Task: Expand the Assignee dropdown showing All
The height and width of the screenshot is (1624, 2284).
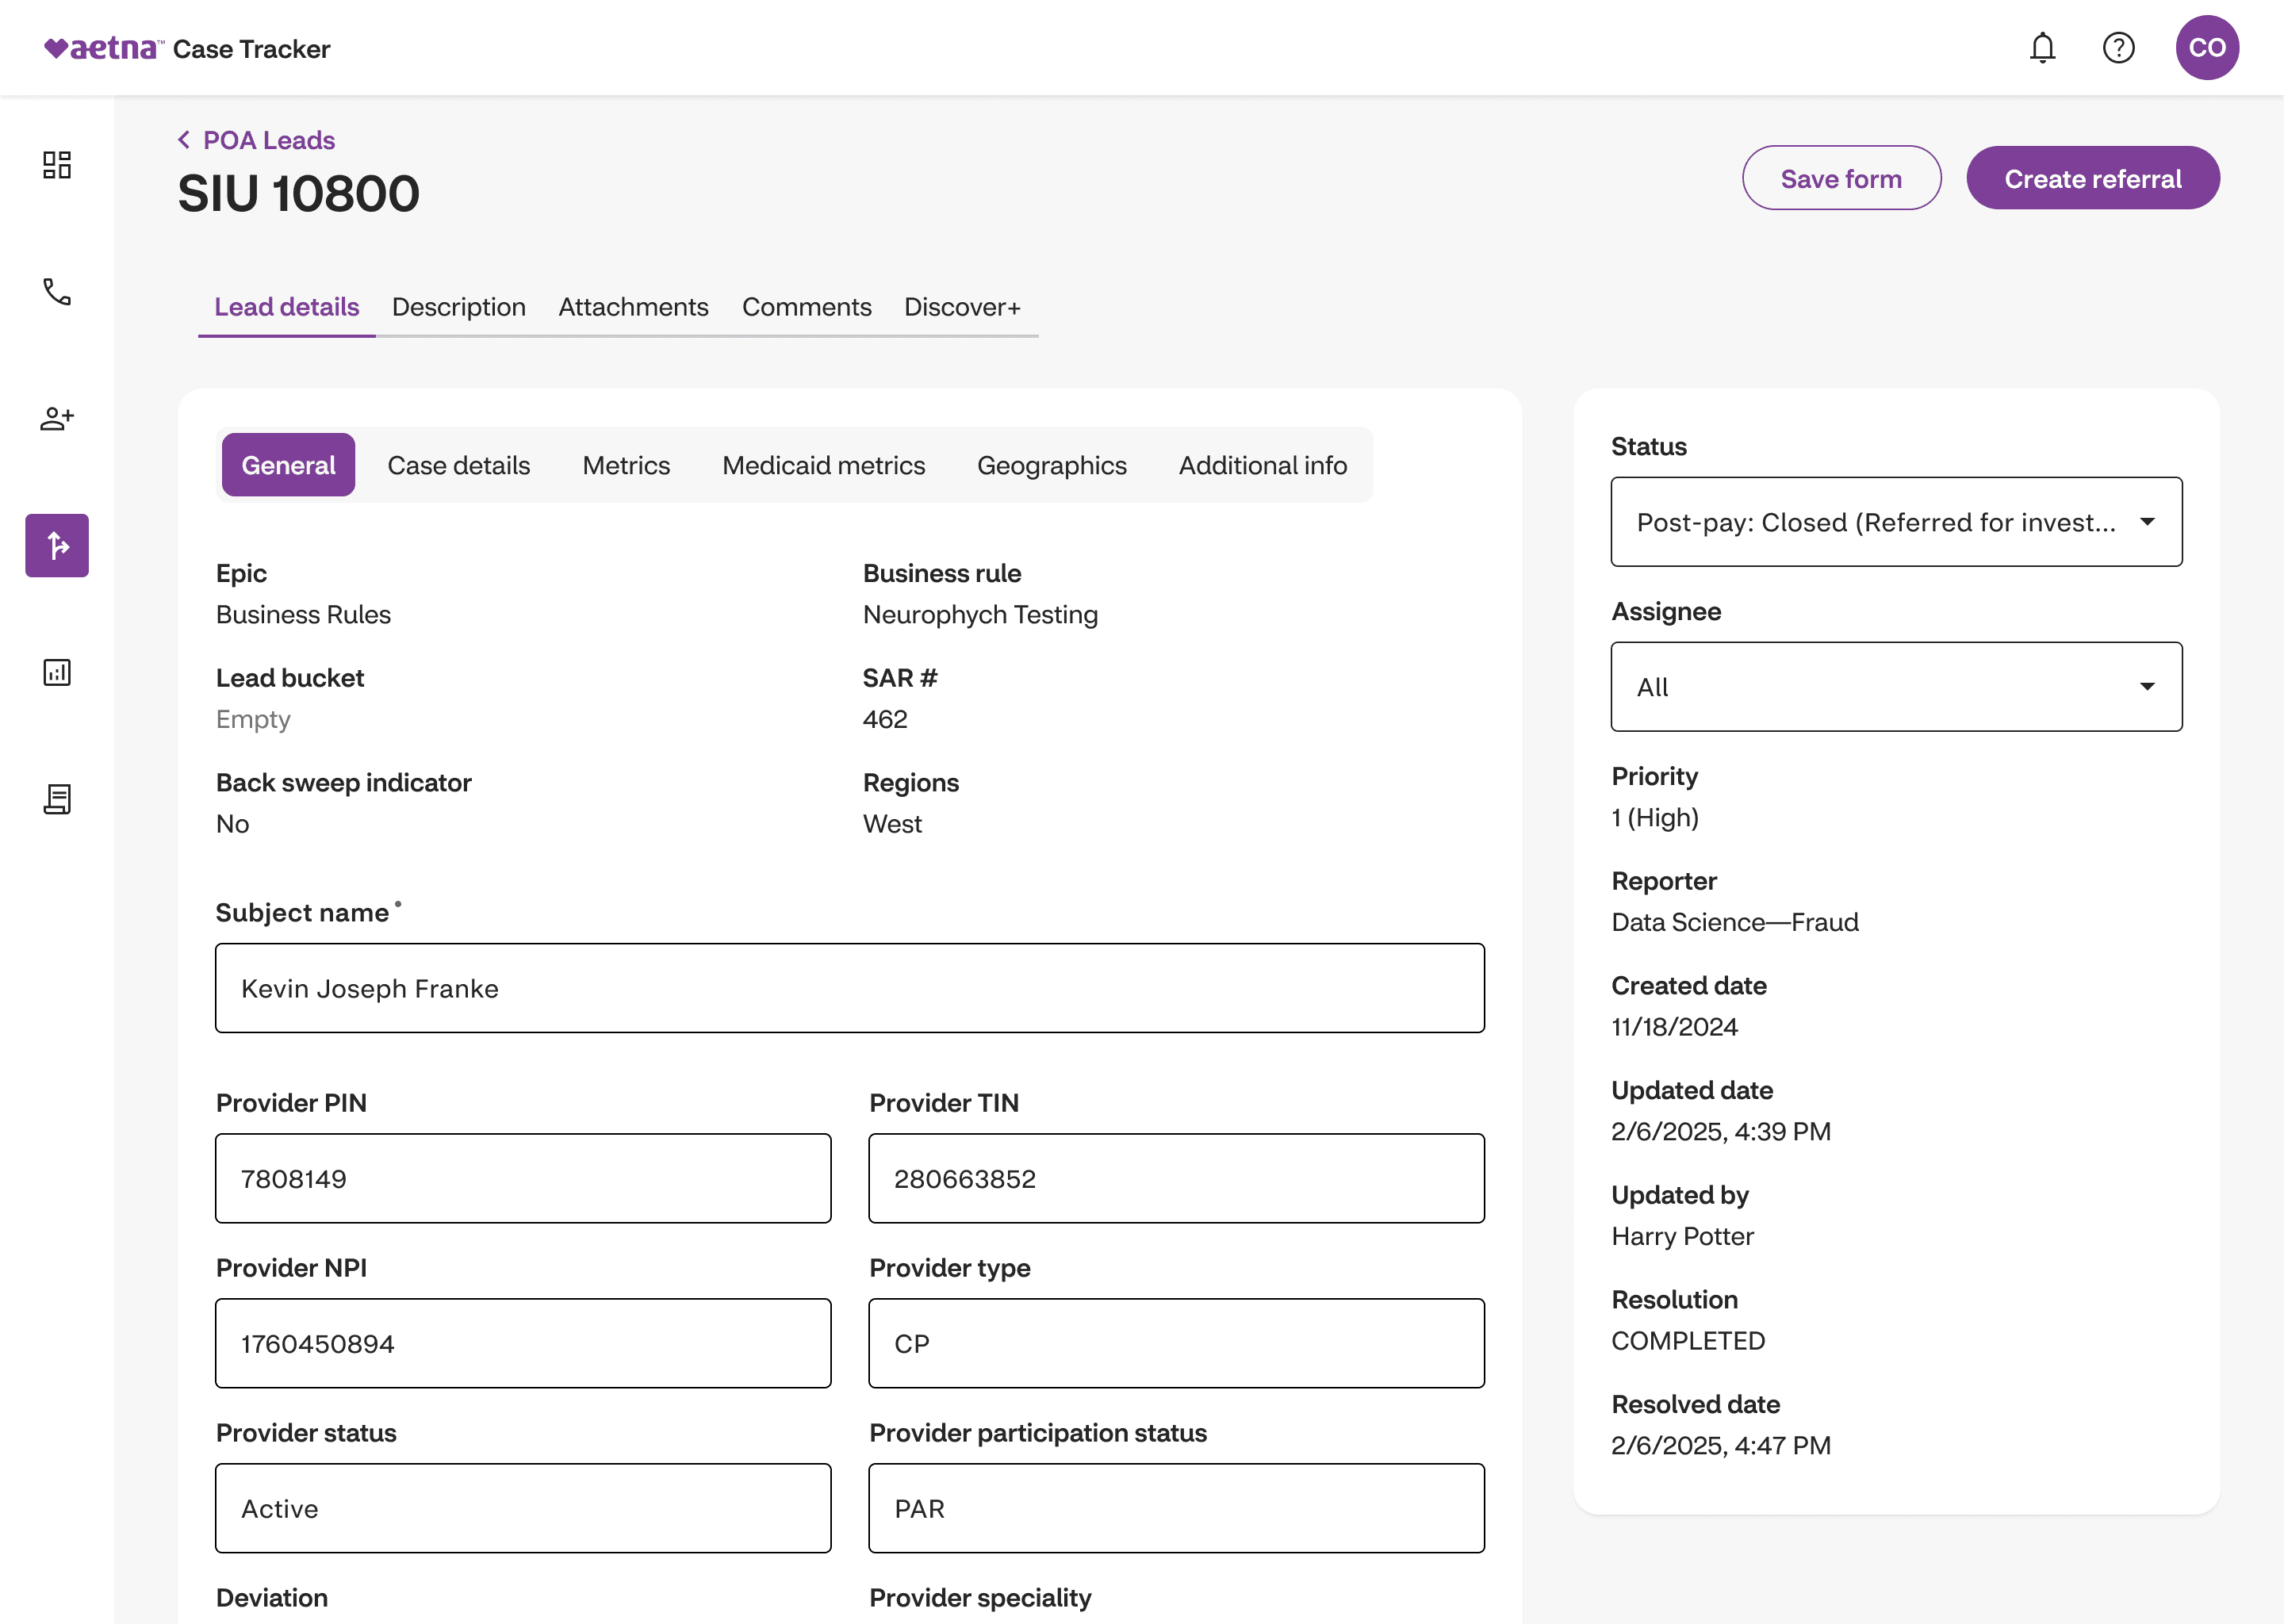Action: [1895, 687]
